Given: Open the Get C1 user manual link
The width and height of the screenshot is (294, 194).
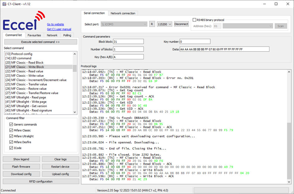Looking at the screenshot, I should 59,29.
